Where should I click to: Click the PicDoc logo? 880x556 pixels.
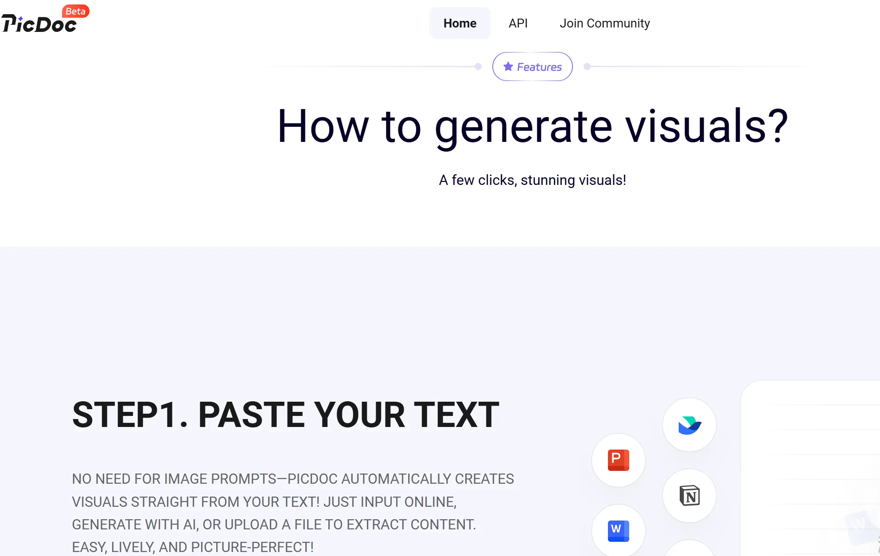click(x=39, y=24)
